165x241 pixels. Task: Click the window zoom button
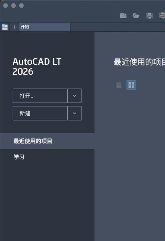pos(21,6)
